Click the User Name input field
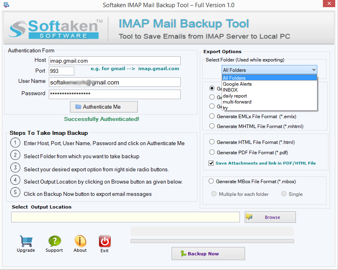338x270 pixels. pyautogui.click(x=115, y=82)
